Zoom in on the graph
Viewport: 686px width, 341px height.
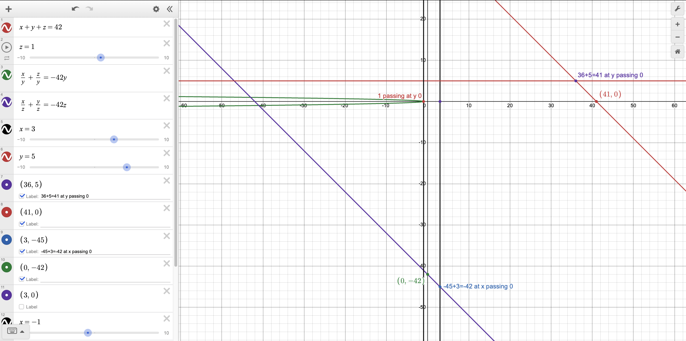[x=677, y=24]
